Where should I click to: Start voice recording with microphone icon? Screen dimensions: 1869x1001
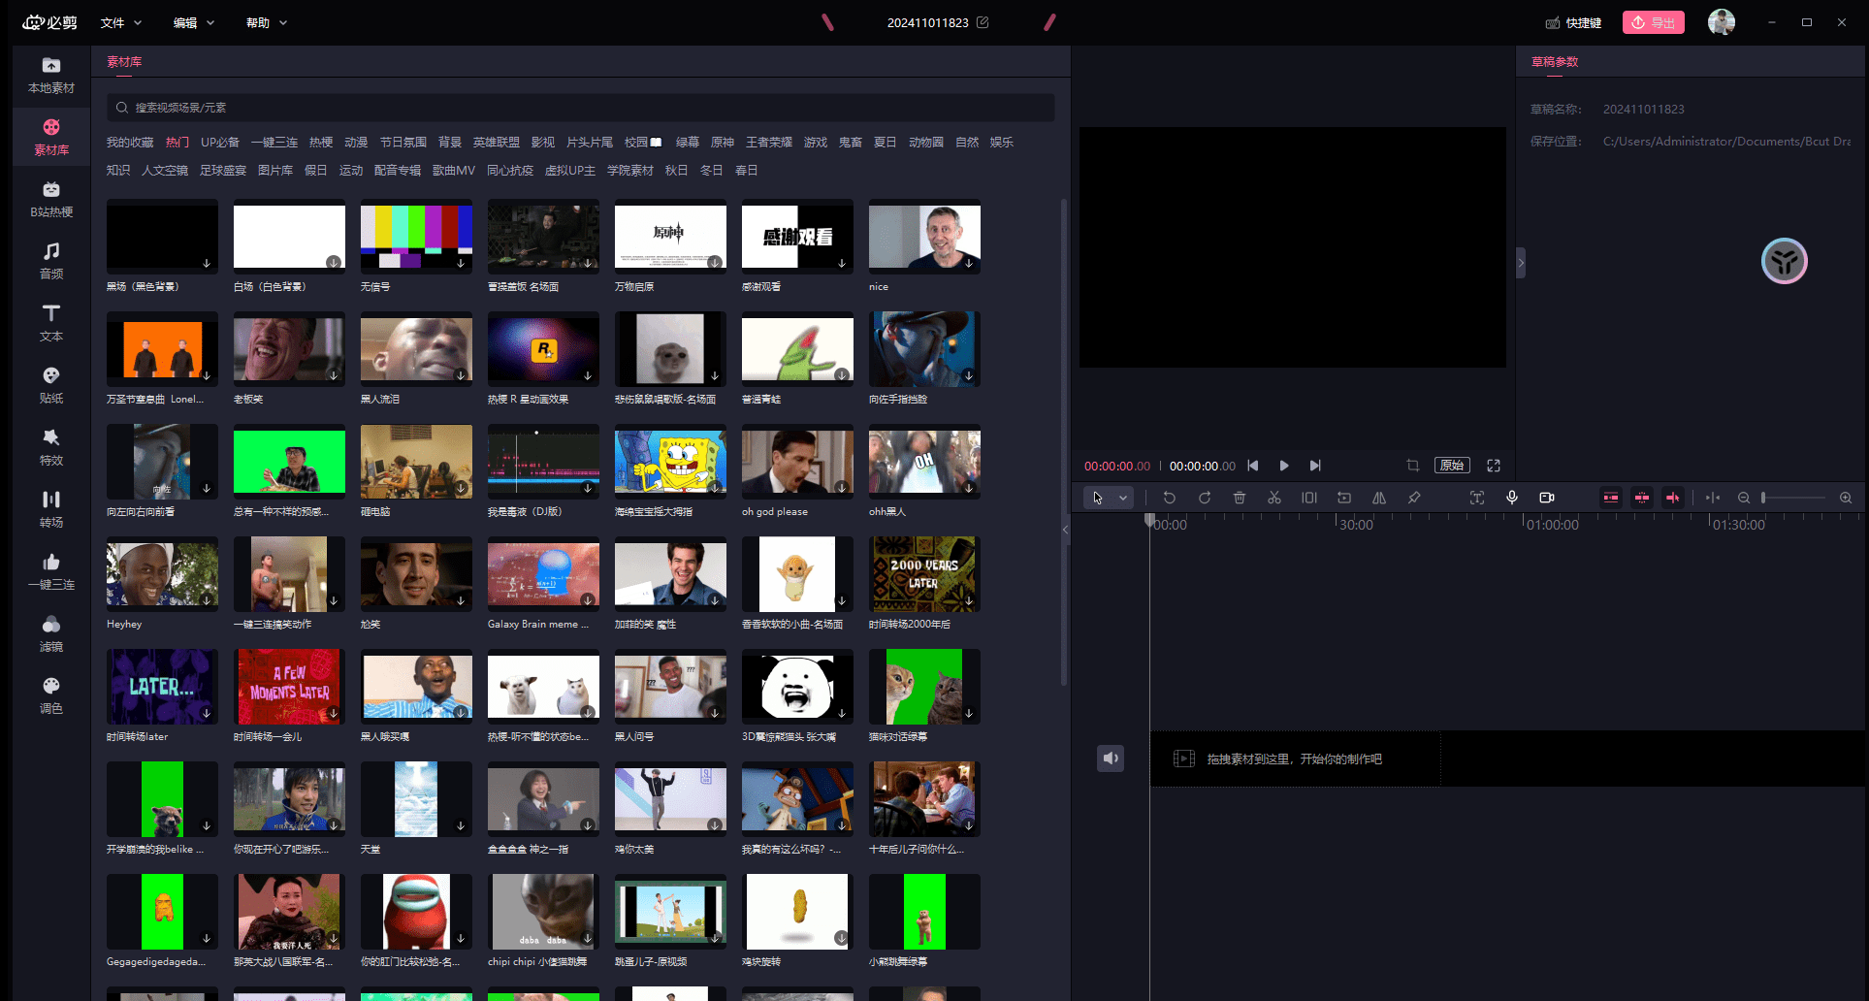[1511, 498]
